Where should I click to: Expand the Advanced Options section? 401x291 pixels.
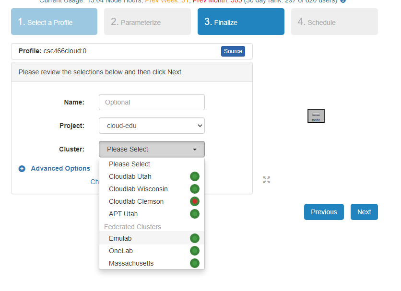60,168
